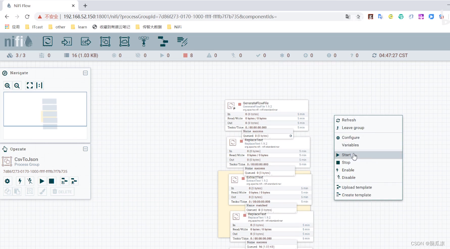
Task: Select the GenerateFlowFile processor
Action: (x=267, y=115)
